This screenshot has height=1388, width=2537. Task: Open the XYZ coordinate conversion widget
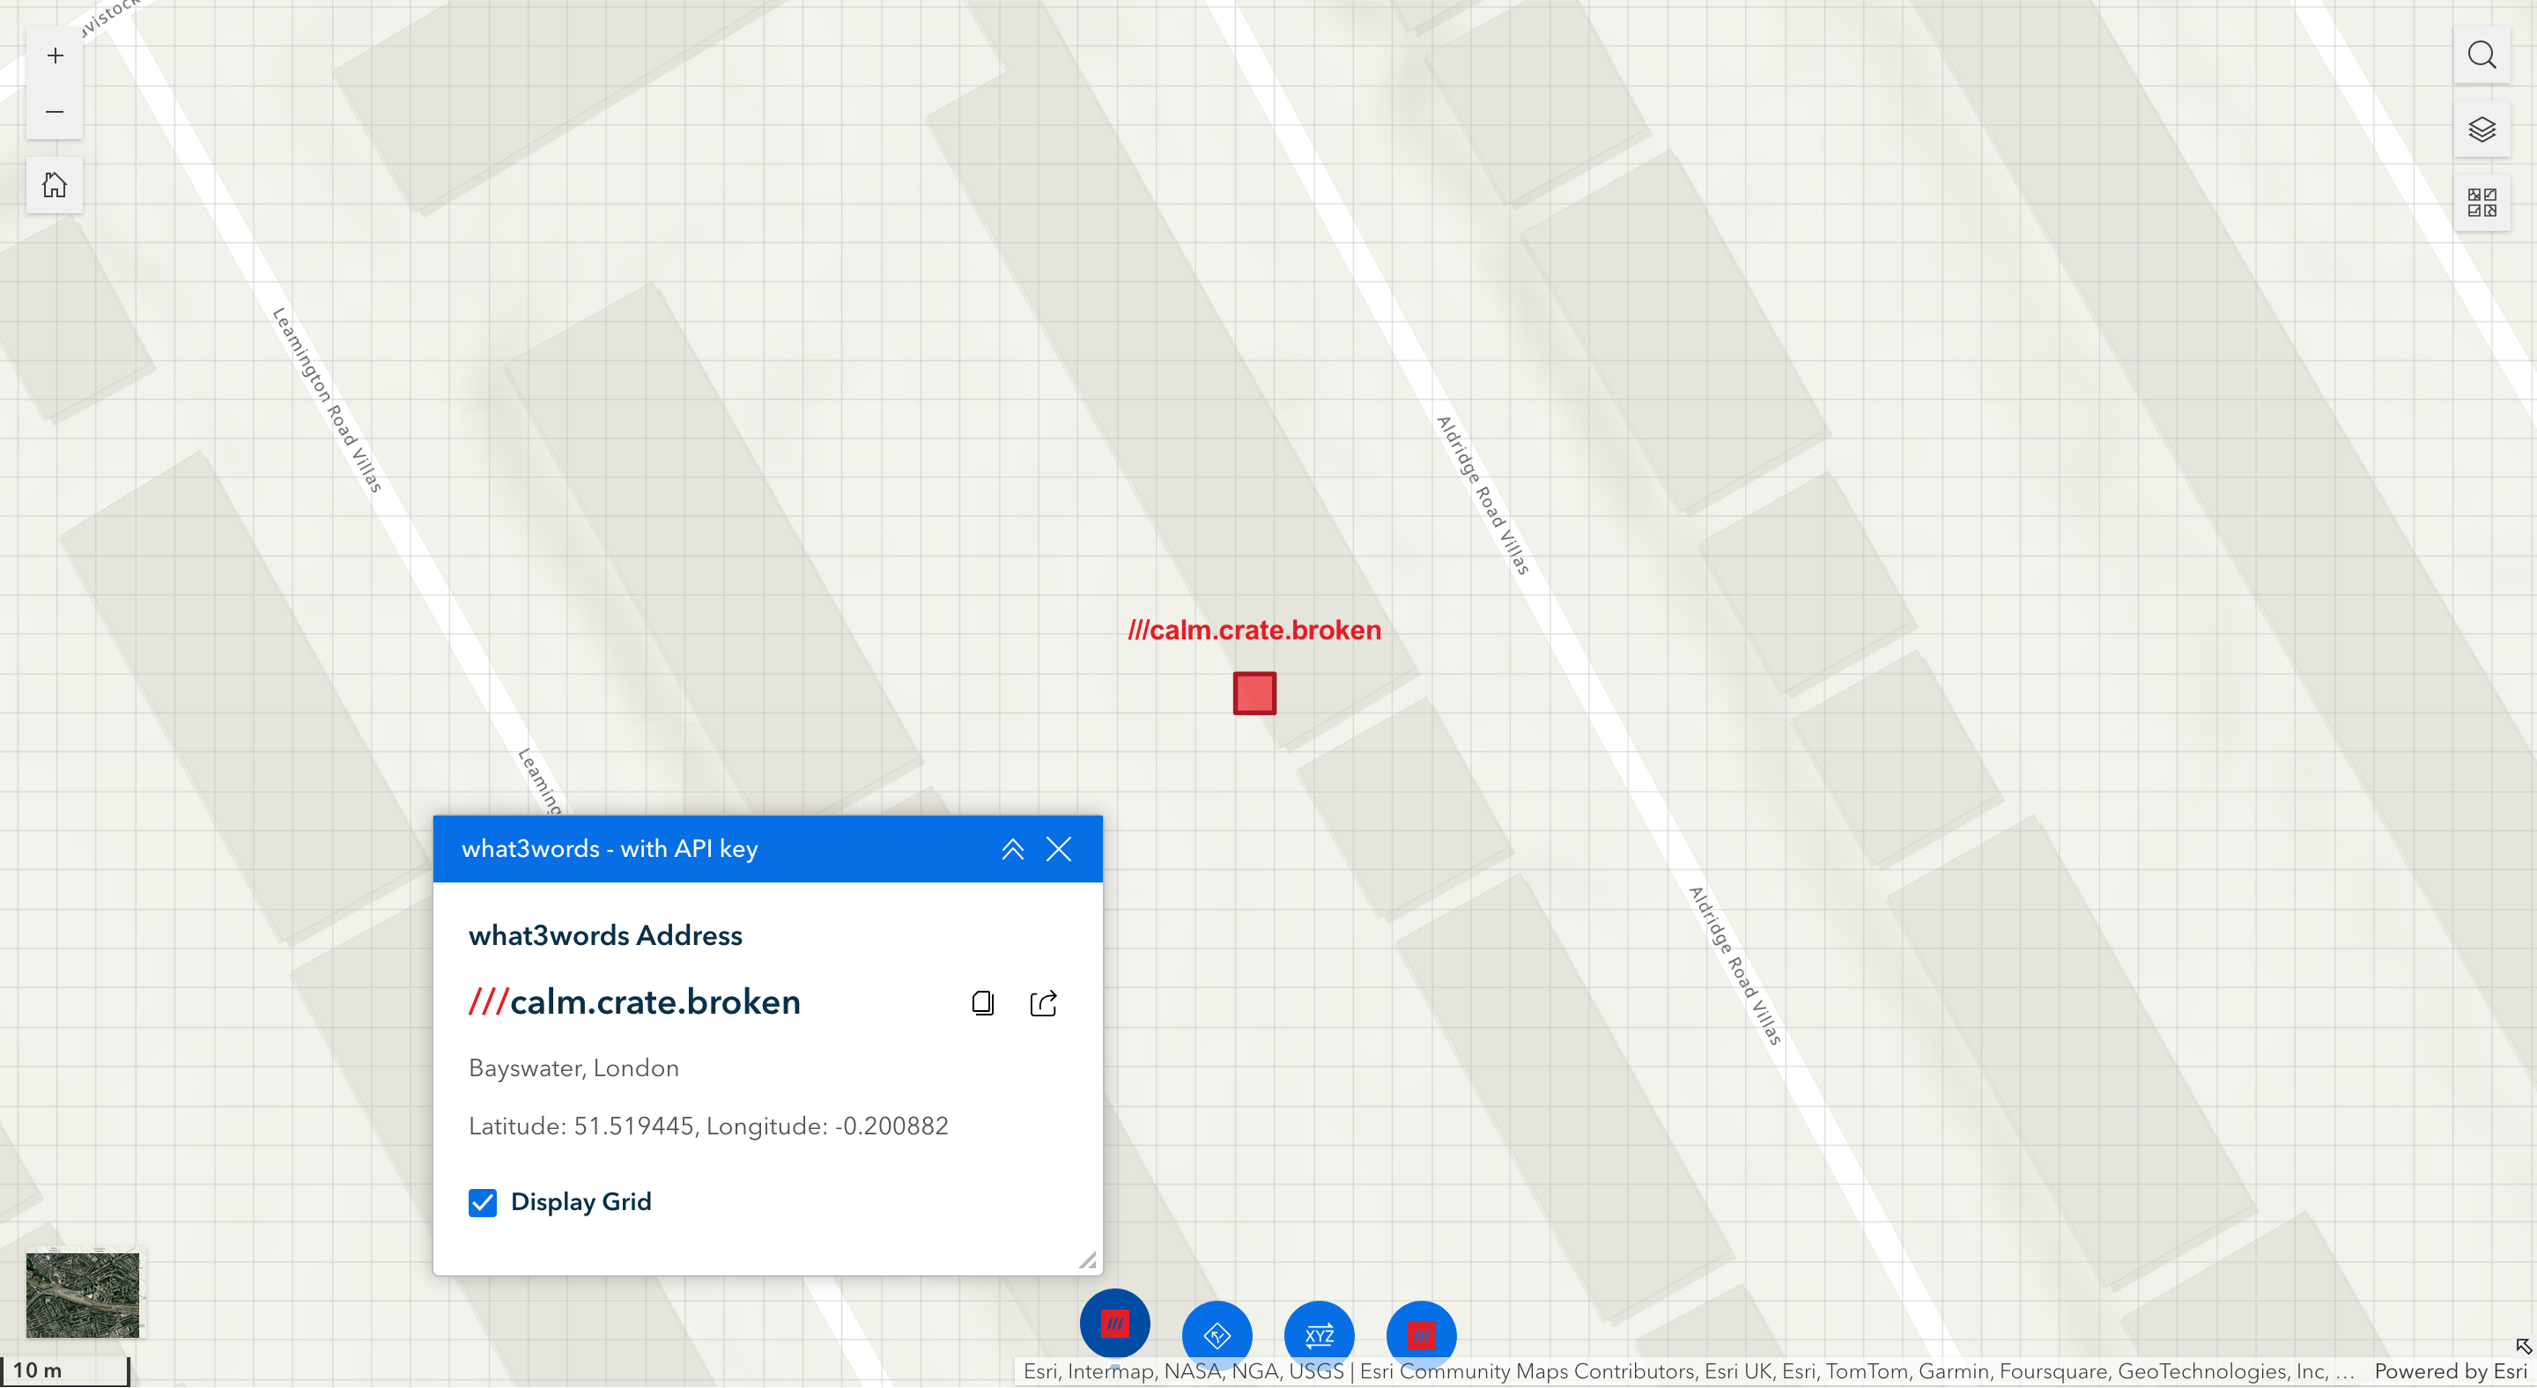1320,1336
